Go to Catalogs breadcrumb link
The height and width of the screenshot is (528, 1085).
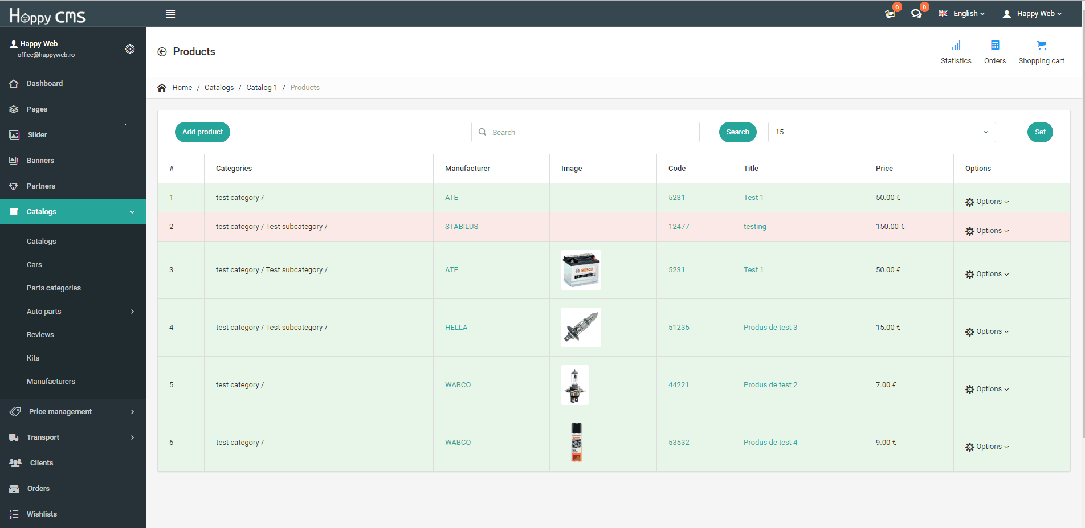click(219, 88)
